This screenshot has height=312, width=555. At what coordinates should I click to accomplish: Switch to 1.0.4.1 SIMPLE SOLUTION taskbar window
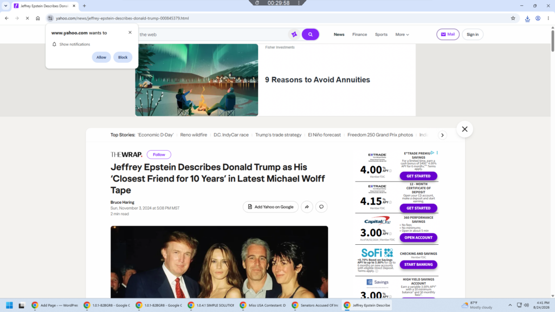point(211,305)
